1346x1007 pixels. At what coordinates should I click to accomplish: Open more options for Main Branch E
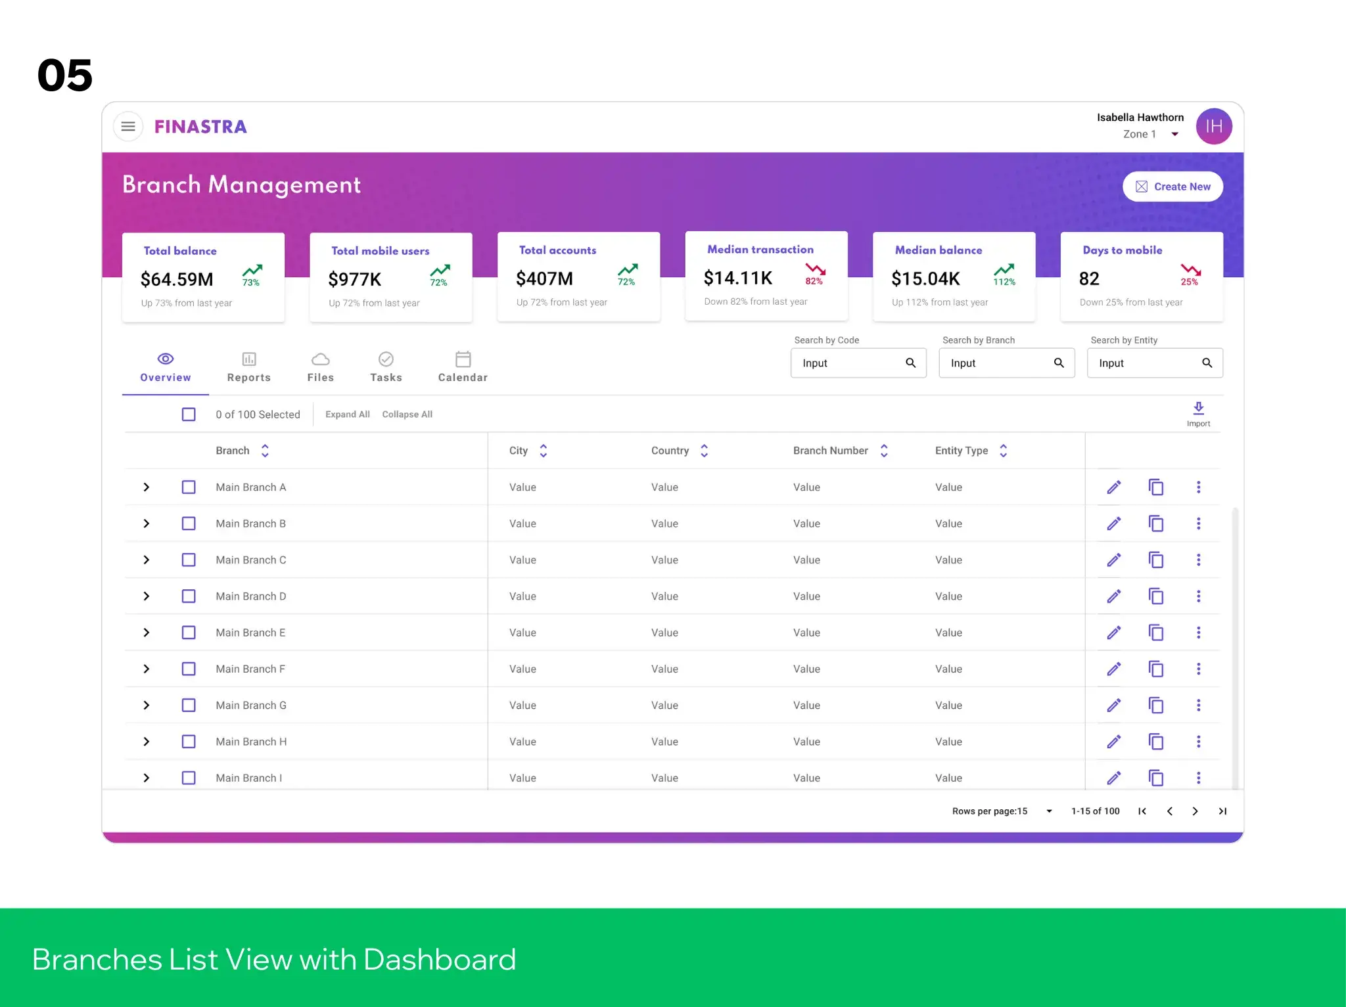coord(1198,633)
